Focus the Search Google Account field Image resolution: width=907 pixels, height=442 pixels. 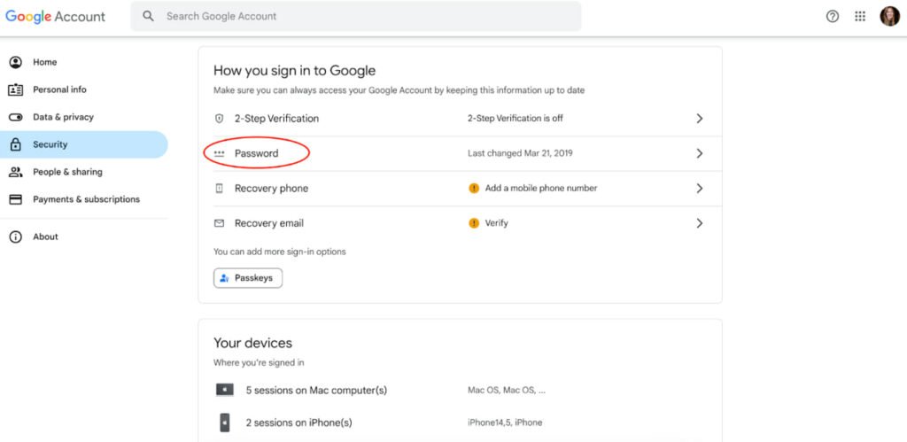(x=356, y=16)
